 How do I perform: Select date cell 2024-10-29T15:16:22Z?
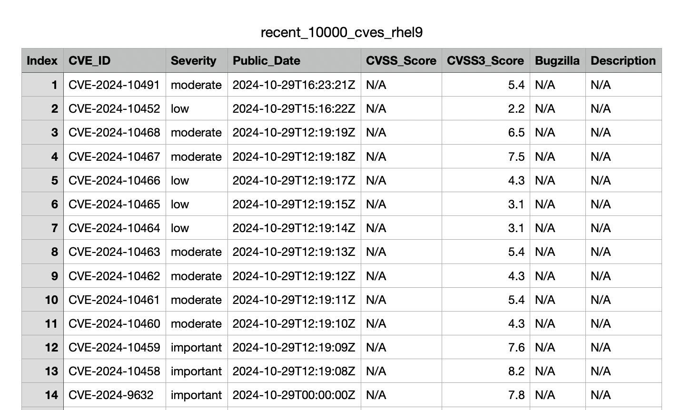[294, 109]
